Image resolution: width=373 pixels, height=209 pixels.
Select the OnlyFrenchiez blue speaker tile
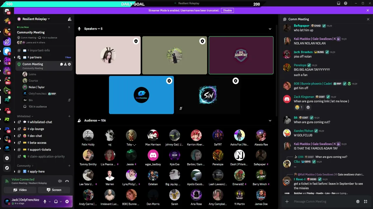click(141, 95)
